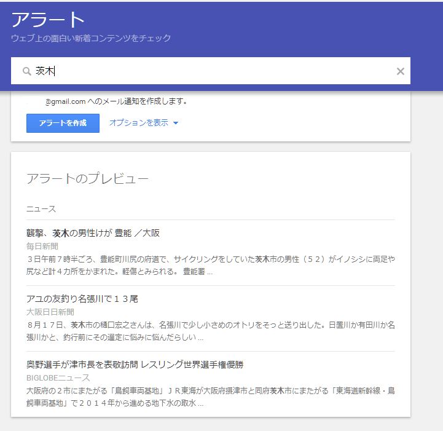Click the snippet mentioning 鳥飼車両基地
Viewport: 443px width, 431px height.
pos(210,397)
